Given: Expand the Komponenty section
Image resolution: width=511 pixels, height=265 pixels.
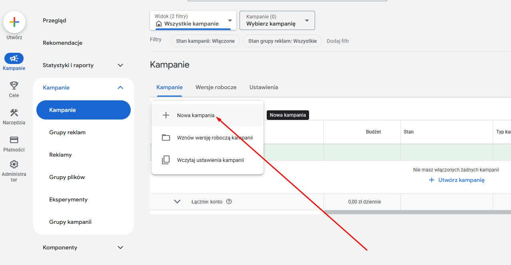Looking at the screenshot, I should click(x=120, y=247).
